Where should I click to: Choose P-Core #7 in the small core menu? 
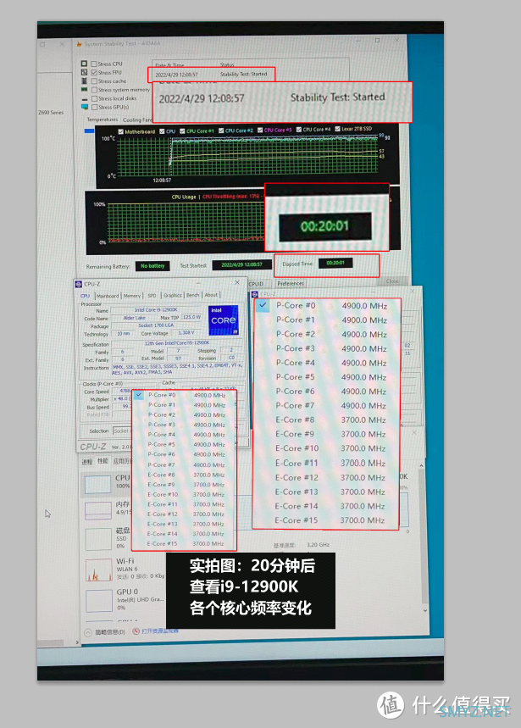click(186, 464)
